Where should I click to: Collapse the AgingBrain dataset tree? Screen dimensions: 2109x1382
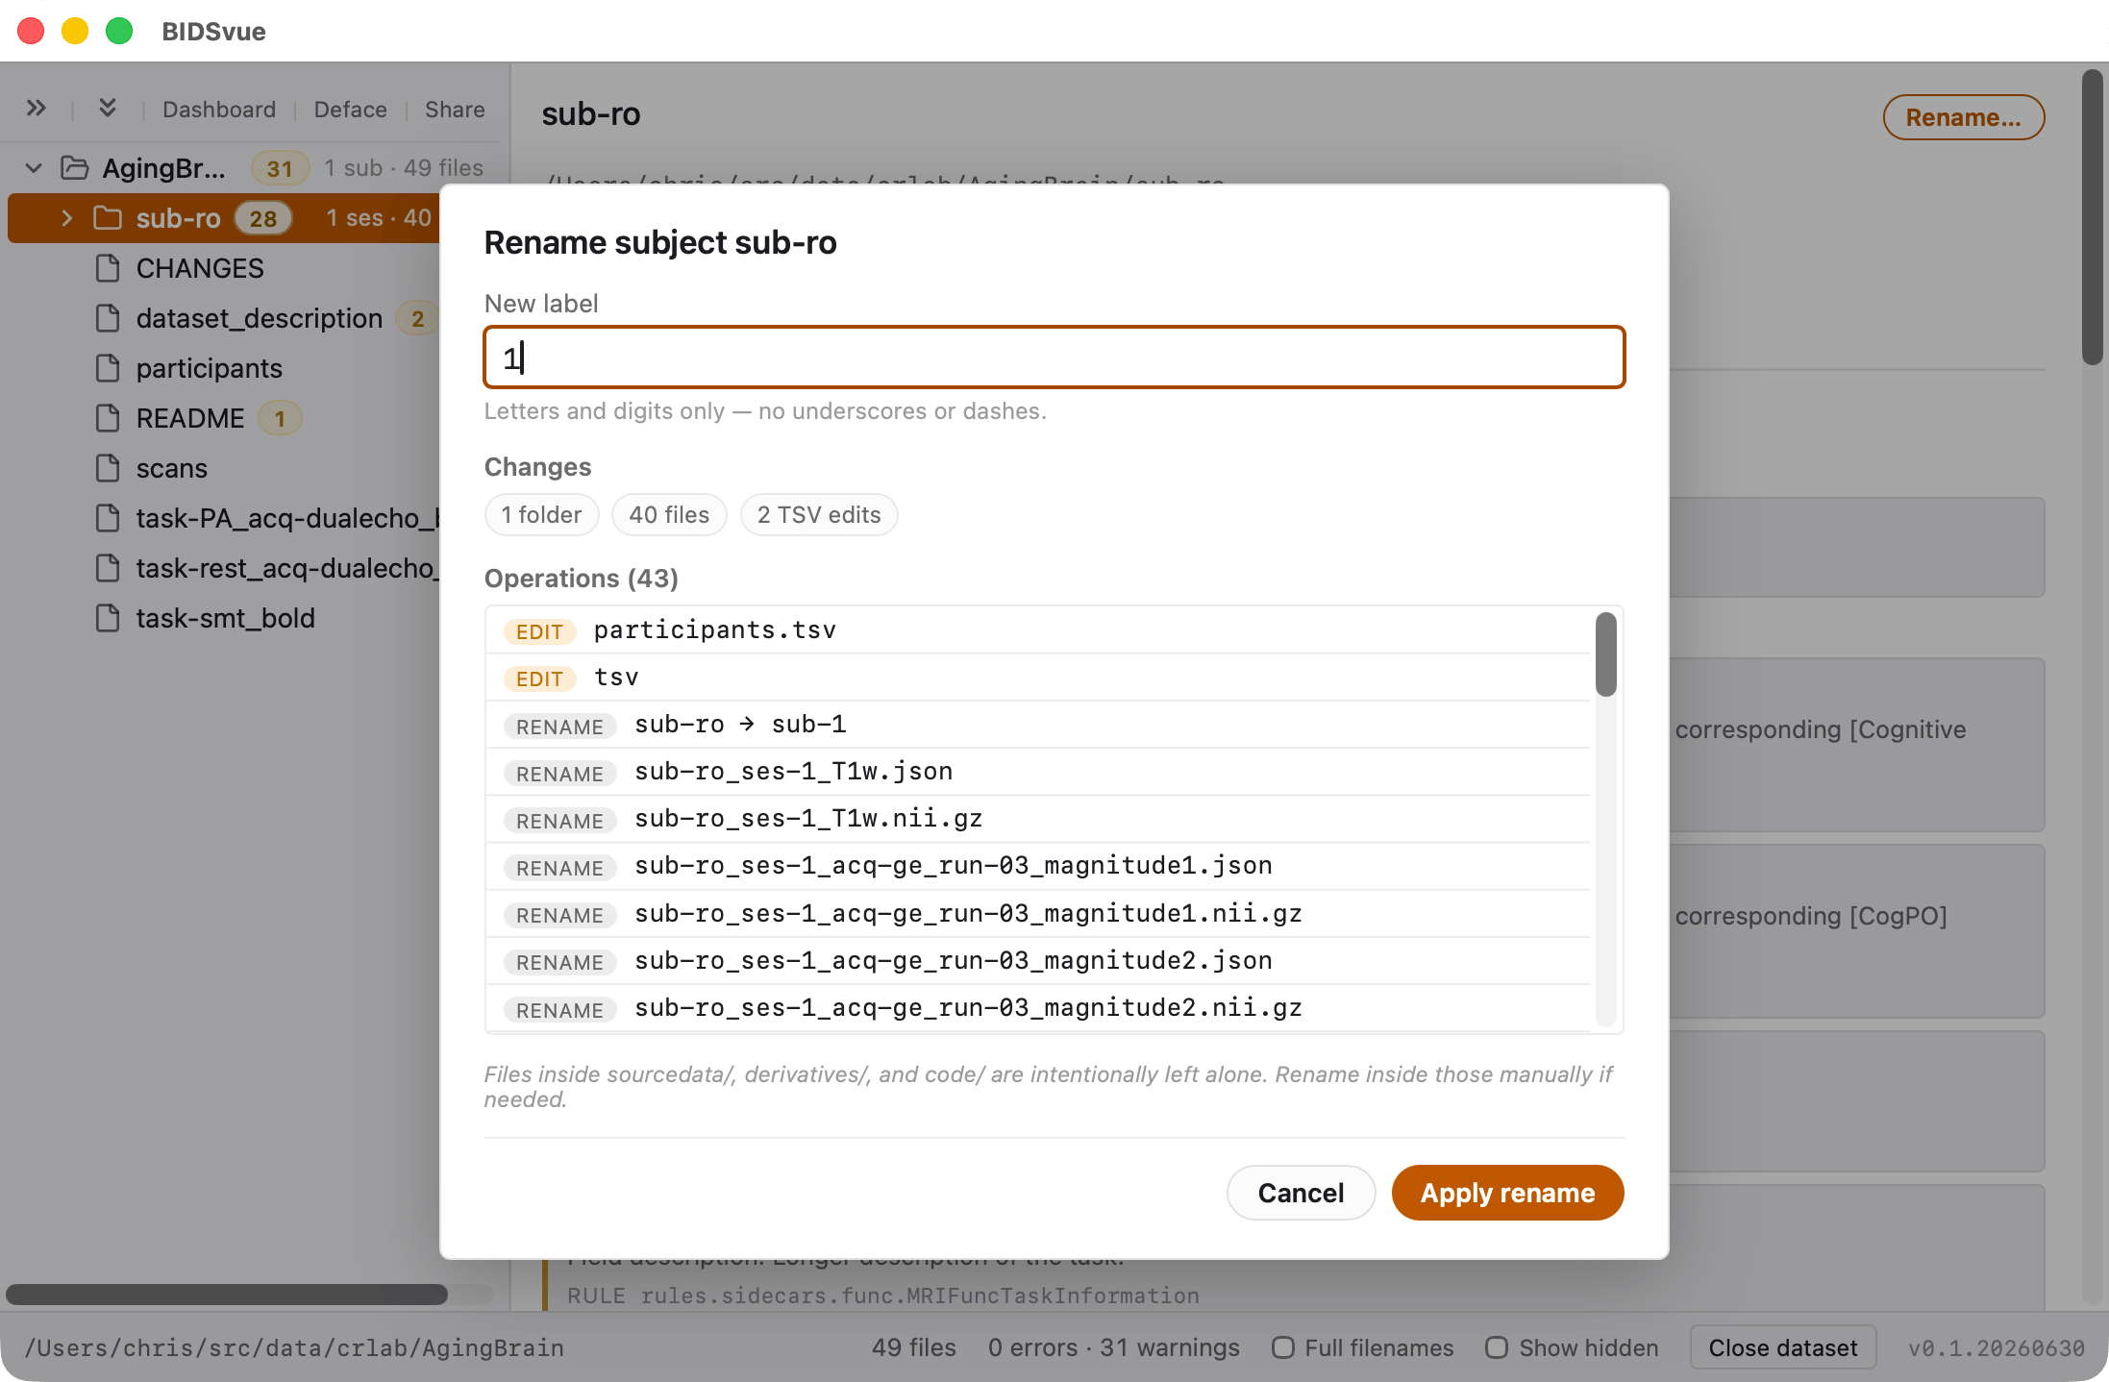[34, 168]
